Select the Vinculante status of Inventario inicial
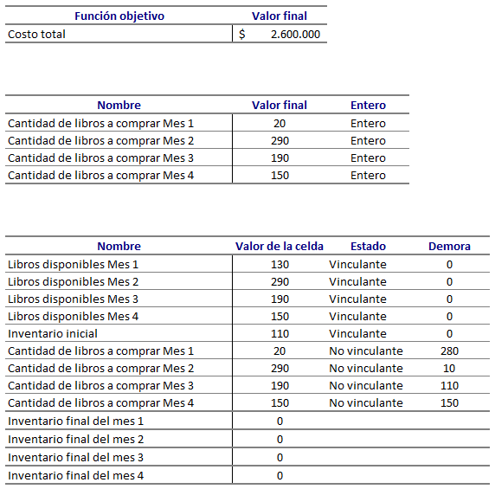This screenshot has width=495, height=489. [357, 334]
